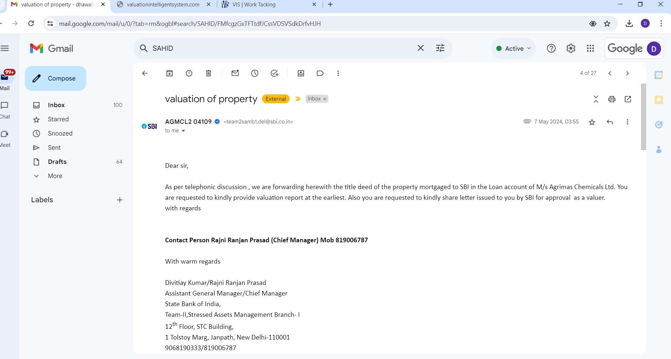The image size is (671, 359).
Task: Compose a new email
Action: pyautogui.click(x=55, y=78)
